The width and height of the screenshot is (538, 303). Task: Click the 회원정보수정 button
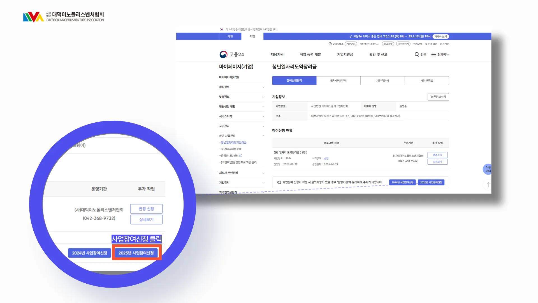click(x=438, y=97)
